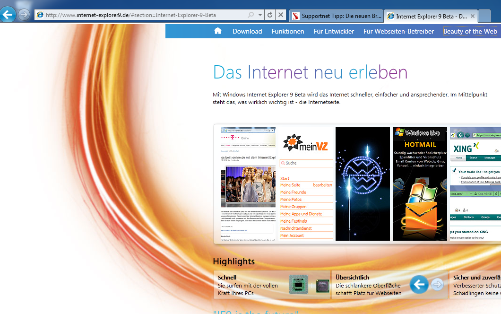
Task: Click the bearbeiten link
Action: (322, 185)
